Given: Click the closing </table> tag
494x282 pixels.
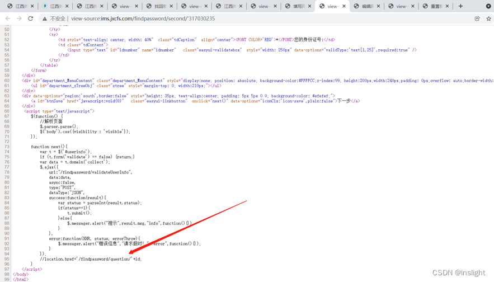Looking at the screenshot, I should pos(49,65).
